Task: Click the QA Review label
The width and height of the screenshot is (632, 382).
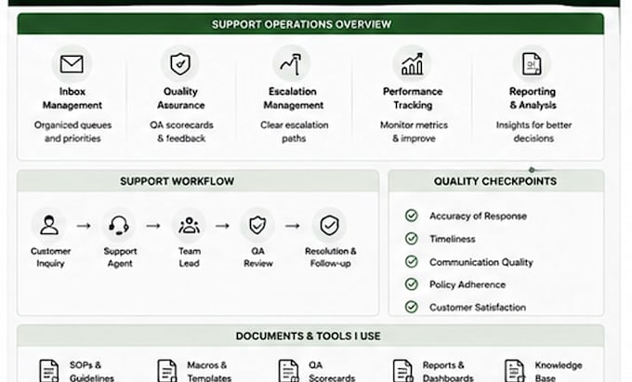Action: point(258,257)
